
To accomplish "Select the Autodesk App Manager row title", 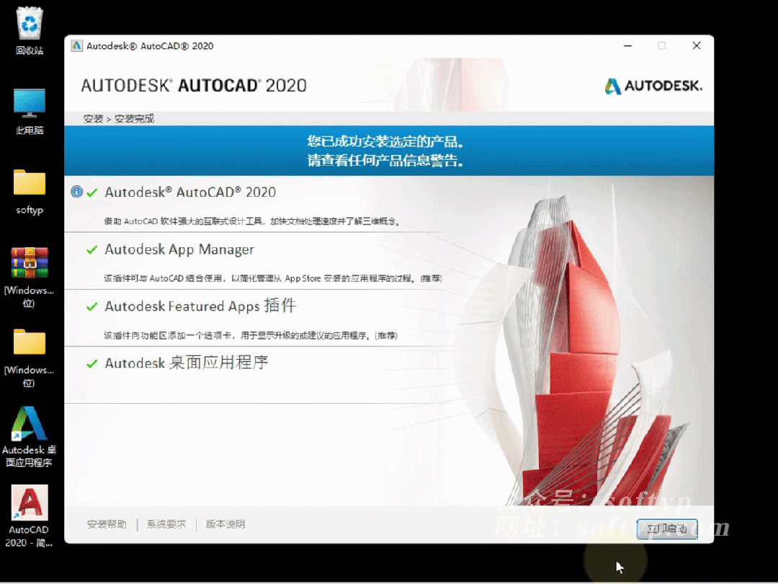I will point(179,249).
